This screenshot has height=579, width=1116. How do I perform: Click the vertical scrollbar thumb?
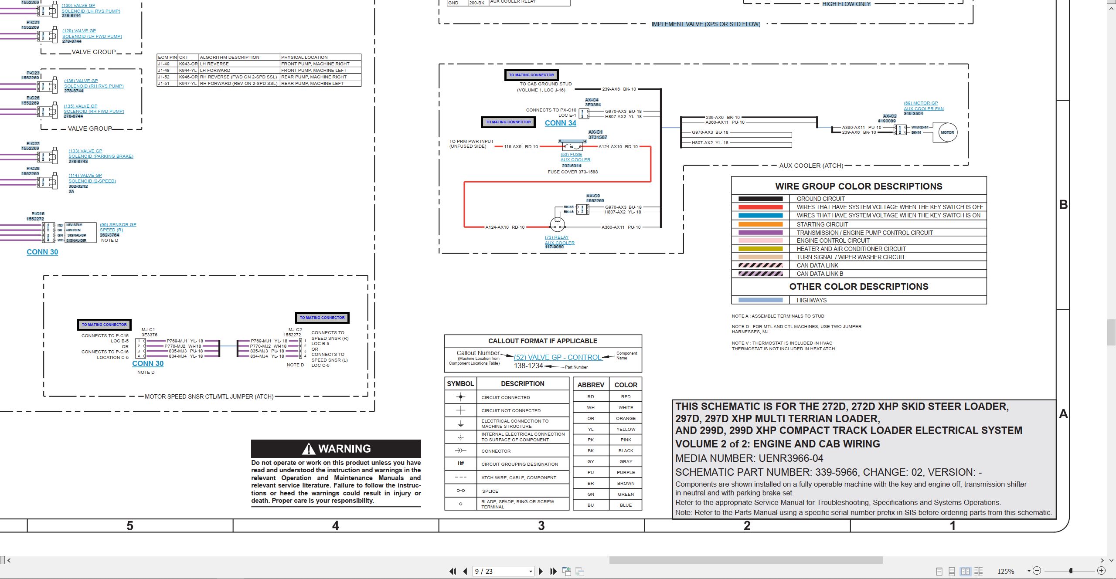(1112, 332)
